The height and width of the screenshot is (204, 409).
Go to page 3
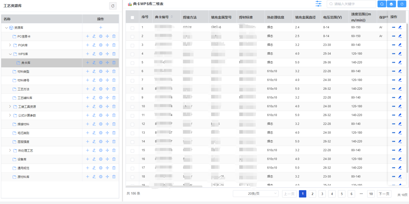tap(322, 194)
